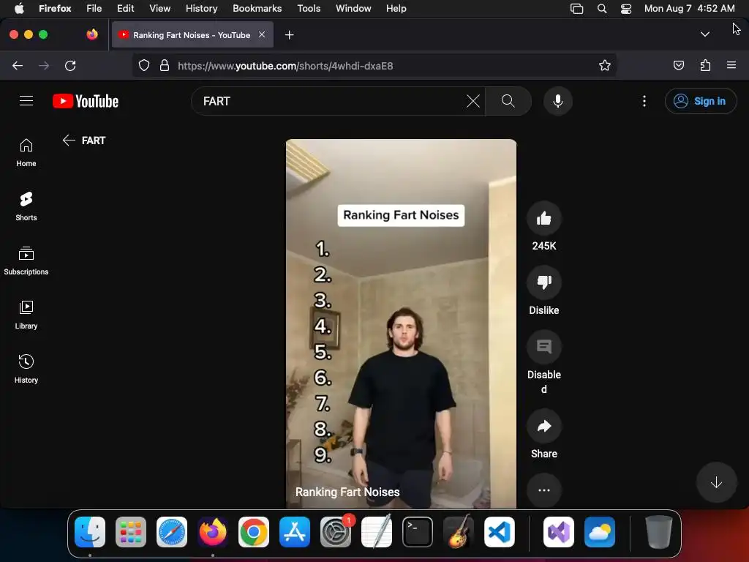Open the Window menu
749x562 pixels.
coord(353,9)
